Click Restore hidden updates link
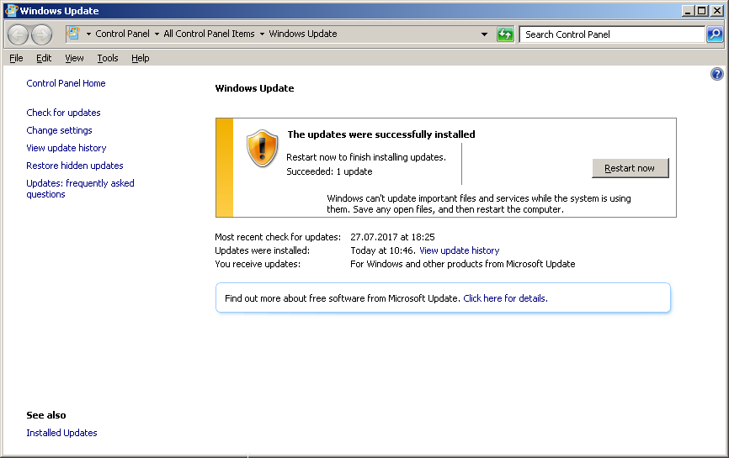This screenshot has width=729, height=458. point(74,166)
